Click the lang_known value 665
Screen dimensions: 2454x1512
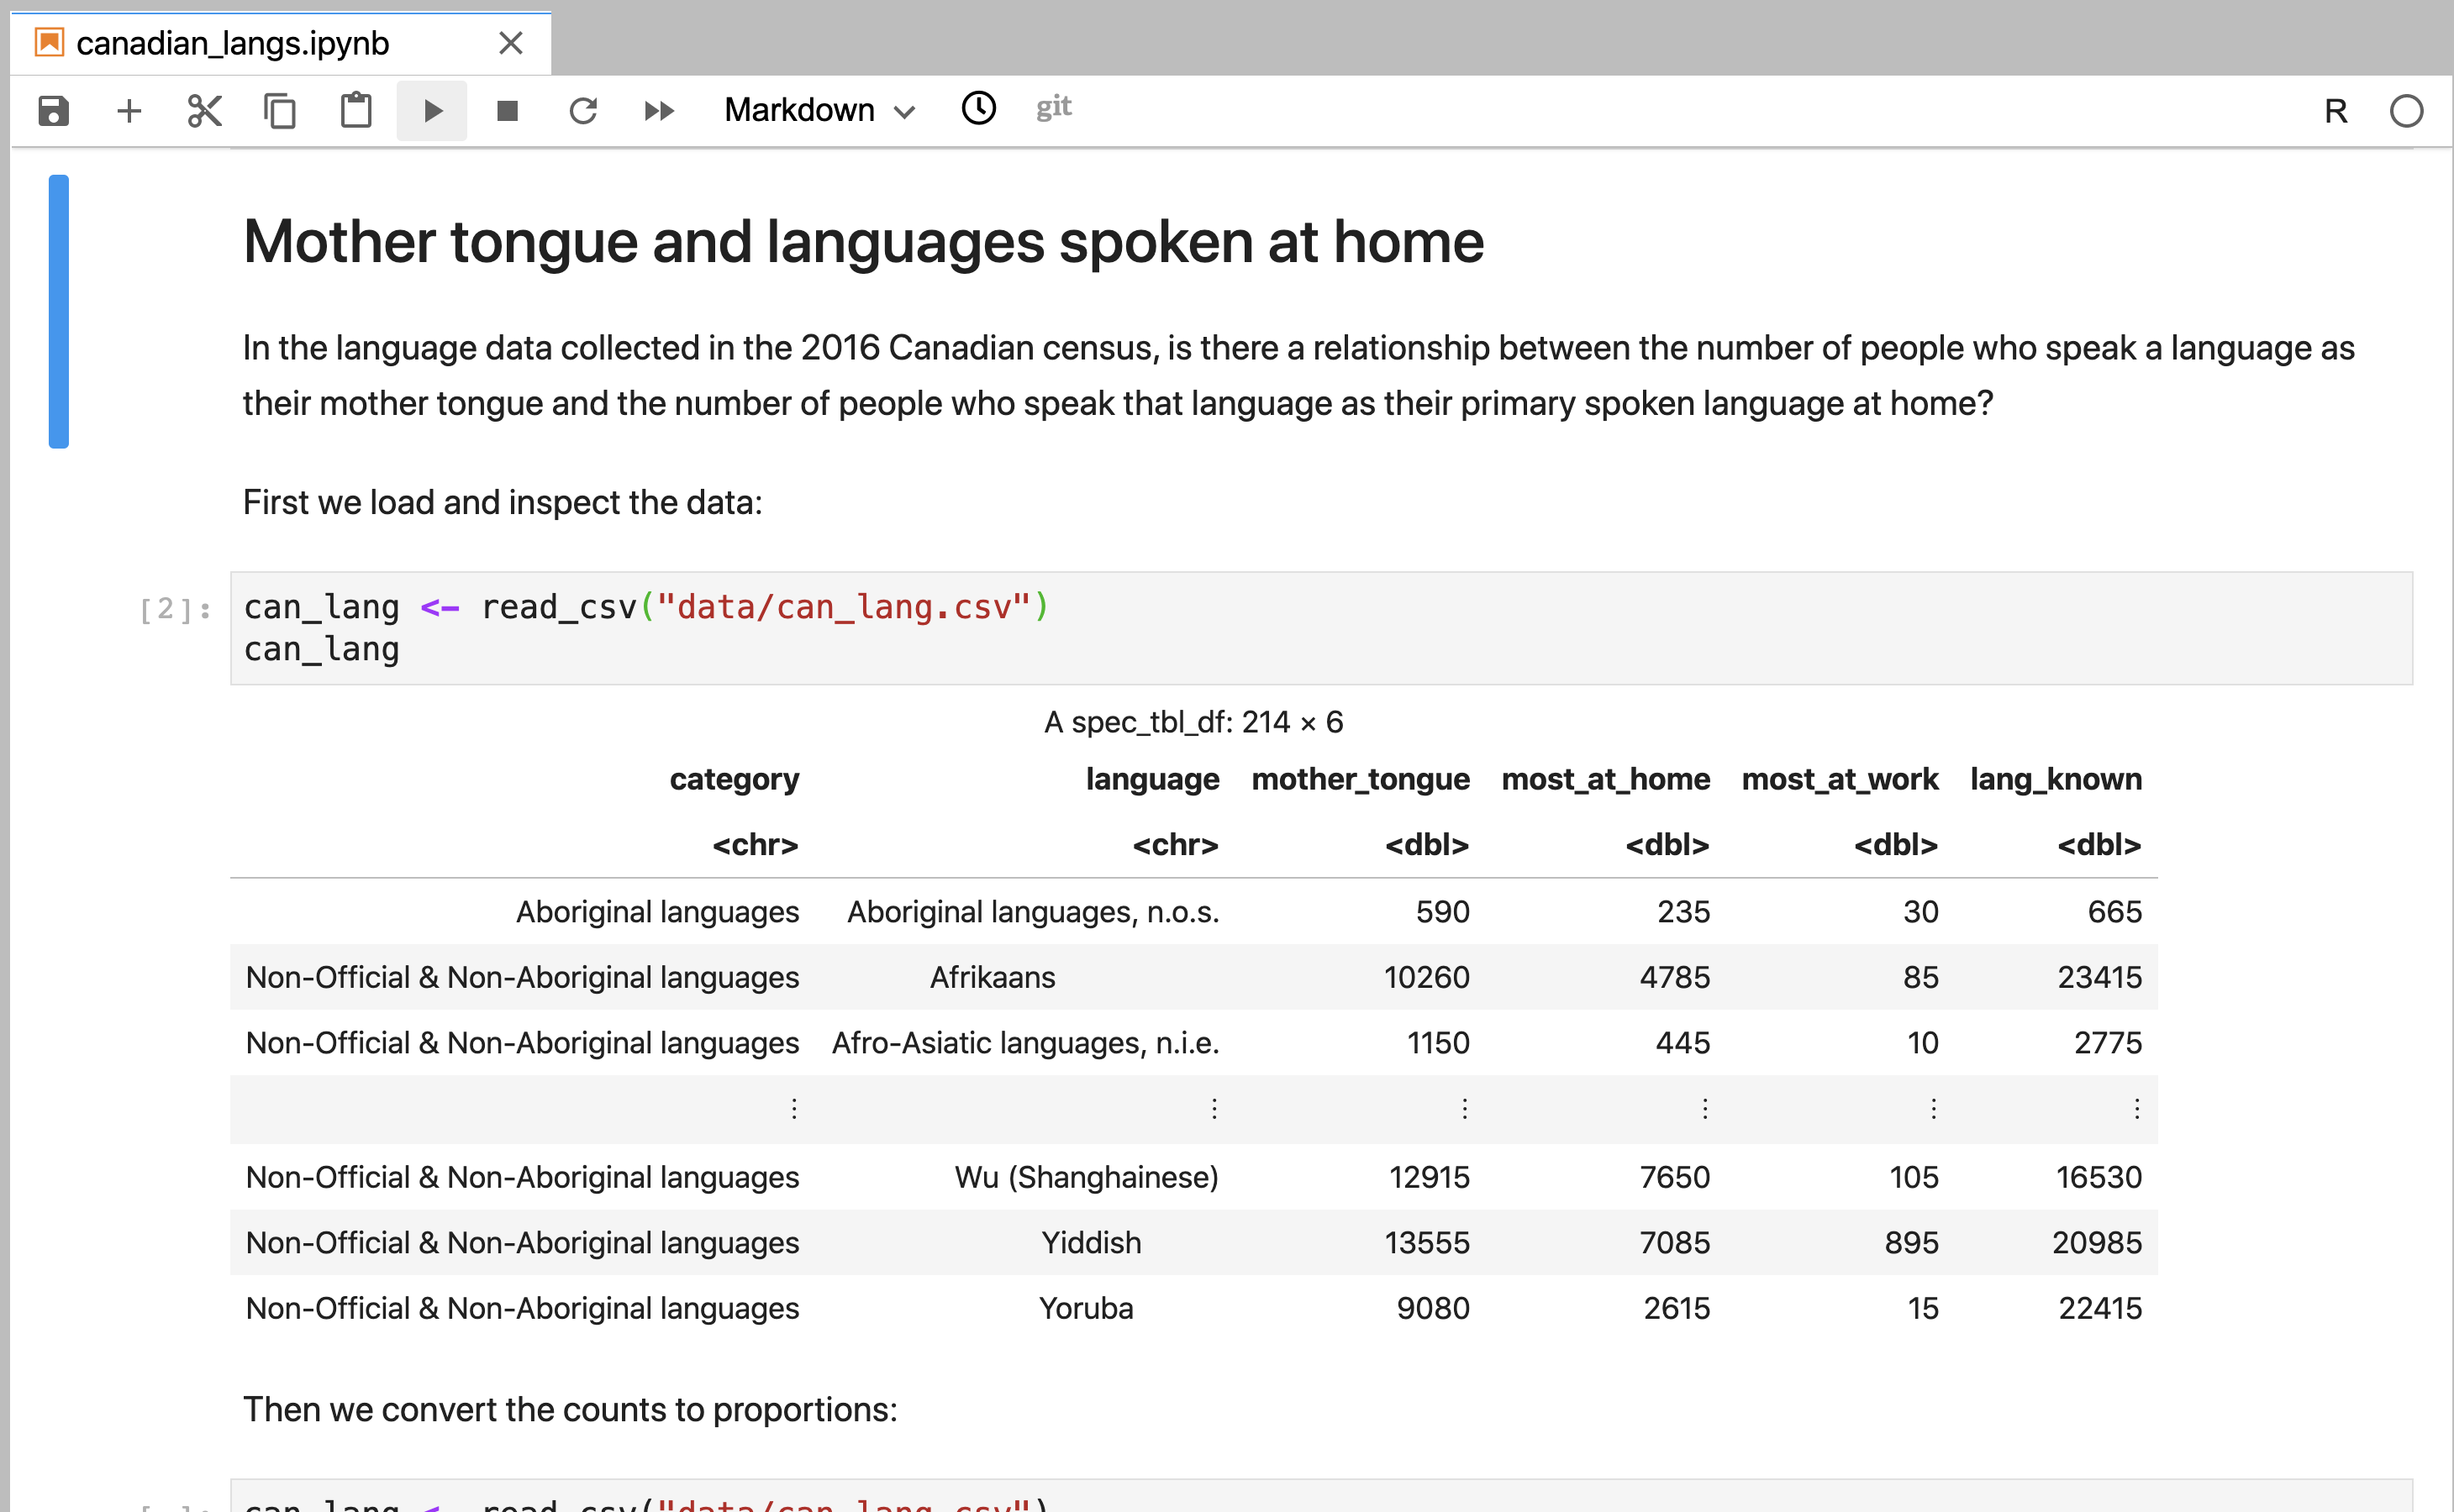click(2114, 911)
